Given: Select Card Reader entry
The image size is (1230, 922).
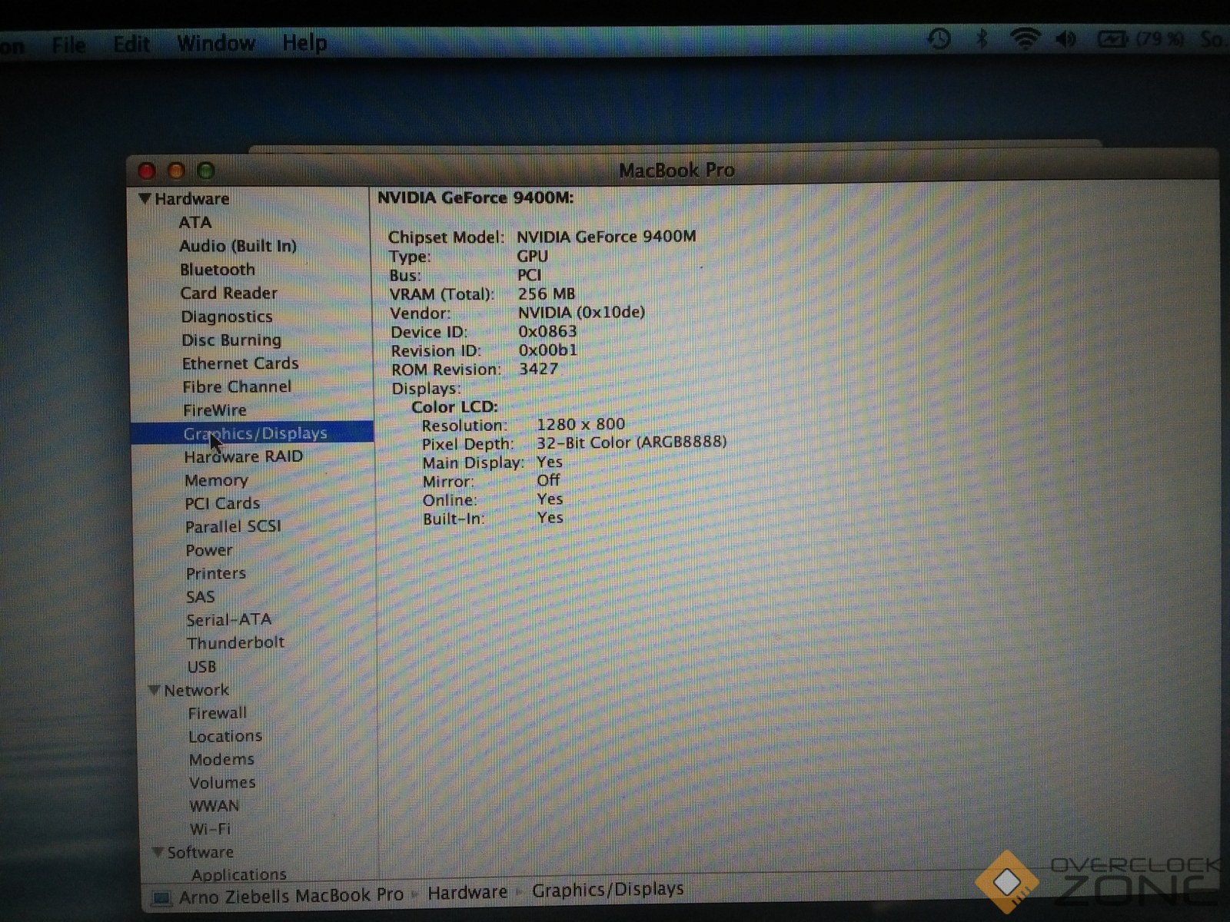Looking at the screenshot, I should click(x=228, y=293).
